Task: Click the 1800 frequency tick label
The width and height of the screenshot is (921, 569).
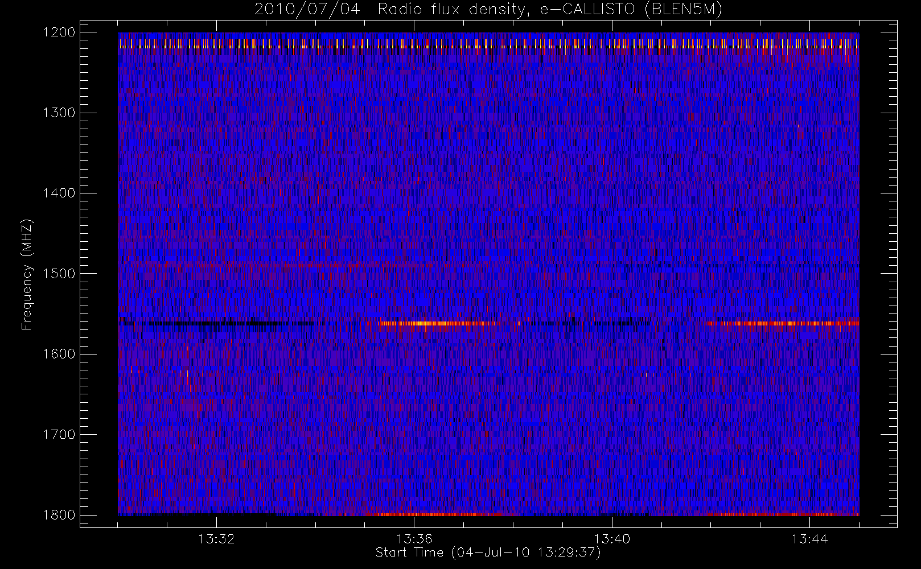Action: coord(59,515)
